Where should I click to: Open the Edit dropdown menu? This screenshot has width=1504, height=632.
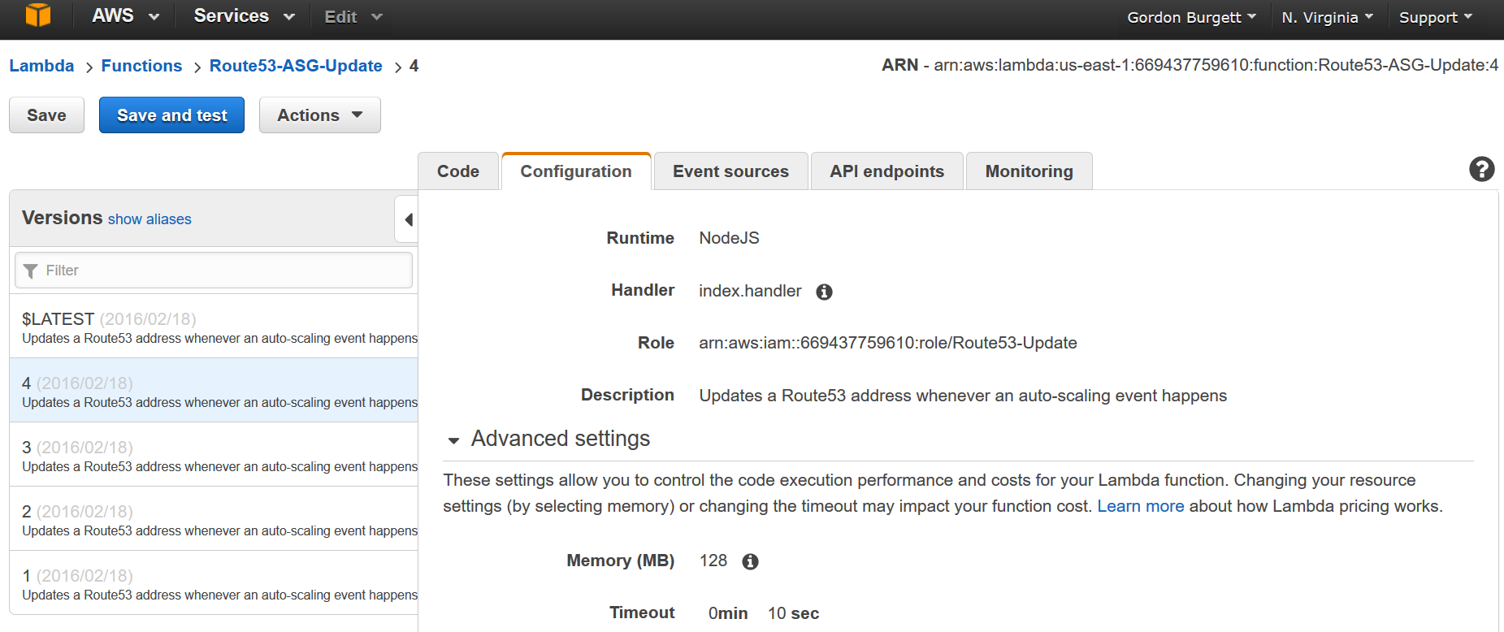coord(353,17)
